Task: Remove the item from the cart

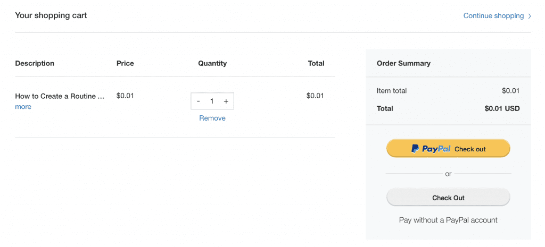Action: tap(212, 118)
